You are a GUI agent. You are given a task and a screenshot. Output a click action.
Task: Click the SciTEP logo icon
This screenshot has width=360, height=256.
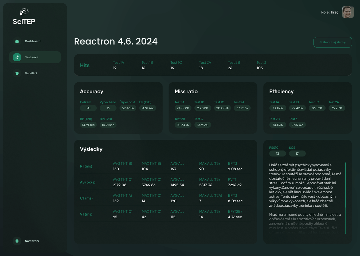[x=24, y=12]
